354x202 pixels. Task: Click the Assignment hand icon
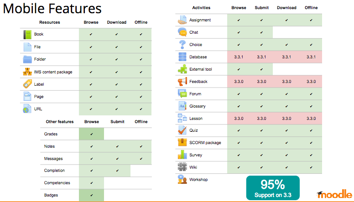coord(182,20)
